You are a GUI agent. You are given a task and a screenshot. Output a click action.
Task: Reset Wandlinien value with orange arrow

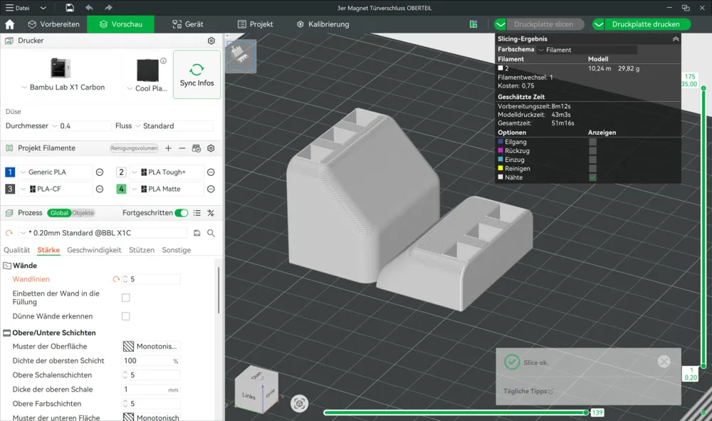click(117, 279)
